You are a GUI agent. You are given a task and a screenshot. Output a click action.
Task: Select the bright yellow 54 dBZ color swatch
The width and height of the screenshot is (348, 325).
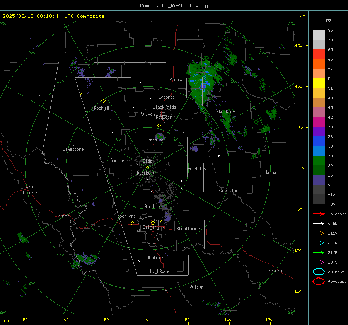319,83
